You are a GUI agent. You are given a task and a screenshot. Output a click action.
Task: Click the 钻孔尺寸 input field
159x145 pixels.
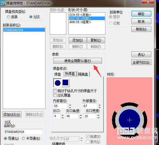click(72, 139)
